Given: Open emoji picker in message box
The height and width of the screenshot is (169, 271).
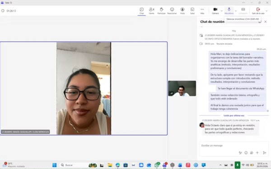Looking at the screenshot, I should 246,153.
